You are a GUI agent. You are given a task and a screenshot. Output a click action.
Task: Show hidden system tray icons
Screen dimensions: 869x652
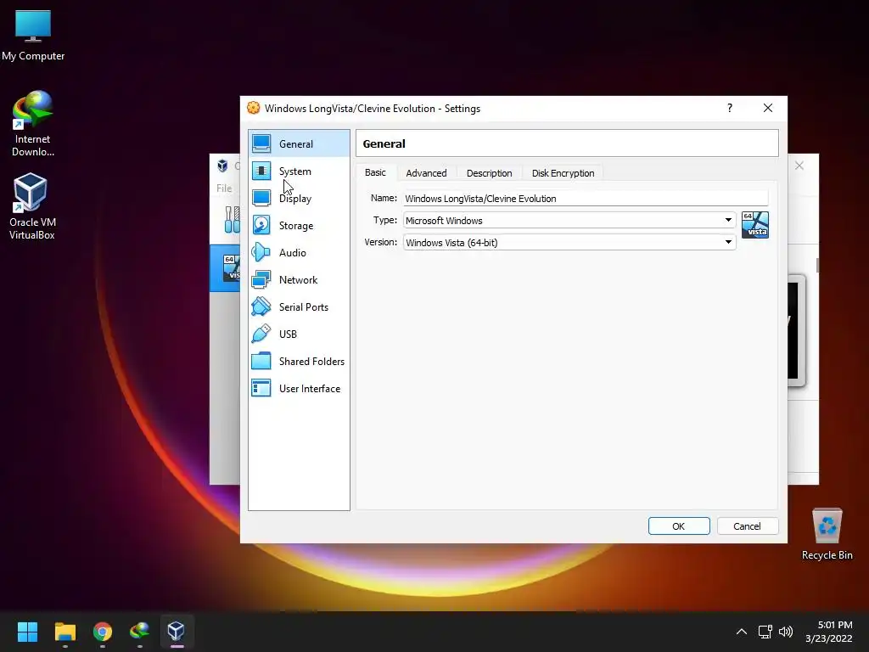coord(742,632)
